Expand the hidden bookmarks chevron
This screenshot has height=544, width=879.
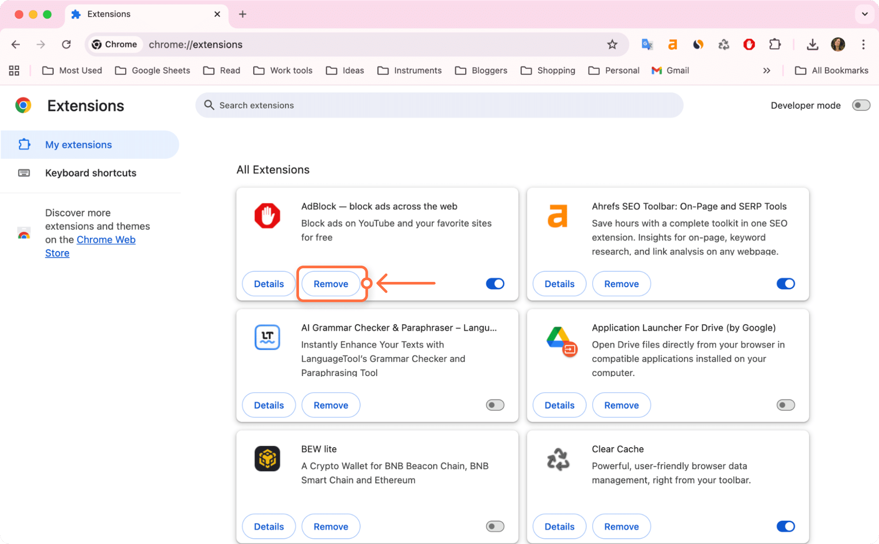tap(766, 70)
